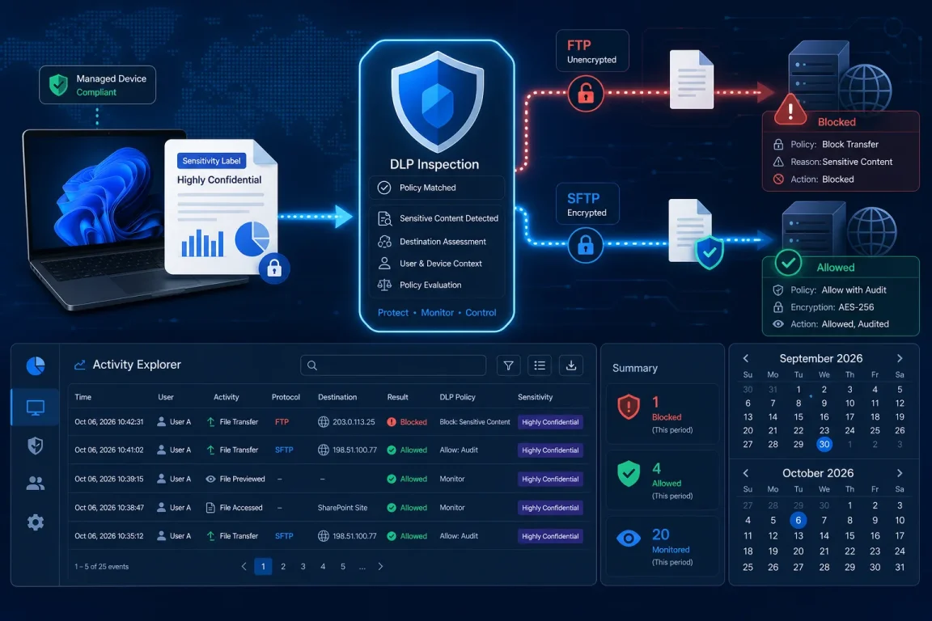Image resolution: width=932 pixels, height=621 pixels.
Task: Click the red unlocked padlock on FTP path
Action: pyautogui.click(x=586, y=93)
